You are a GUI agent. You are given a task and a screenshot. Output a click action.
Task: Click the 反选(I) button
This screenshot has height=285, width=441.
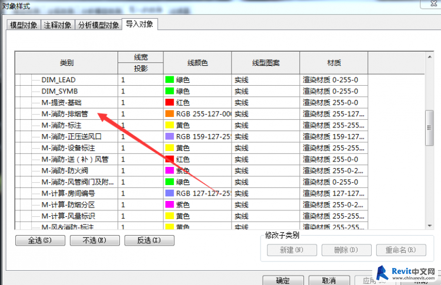pos(149,240)
